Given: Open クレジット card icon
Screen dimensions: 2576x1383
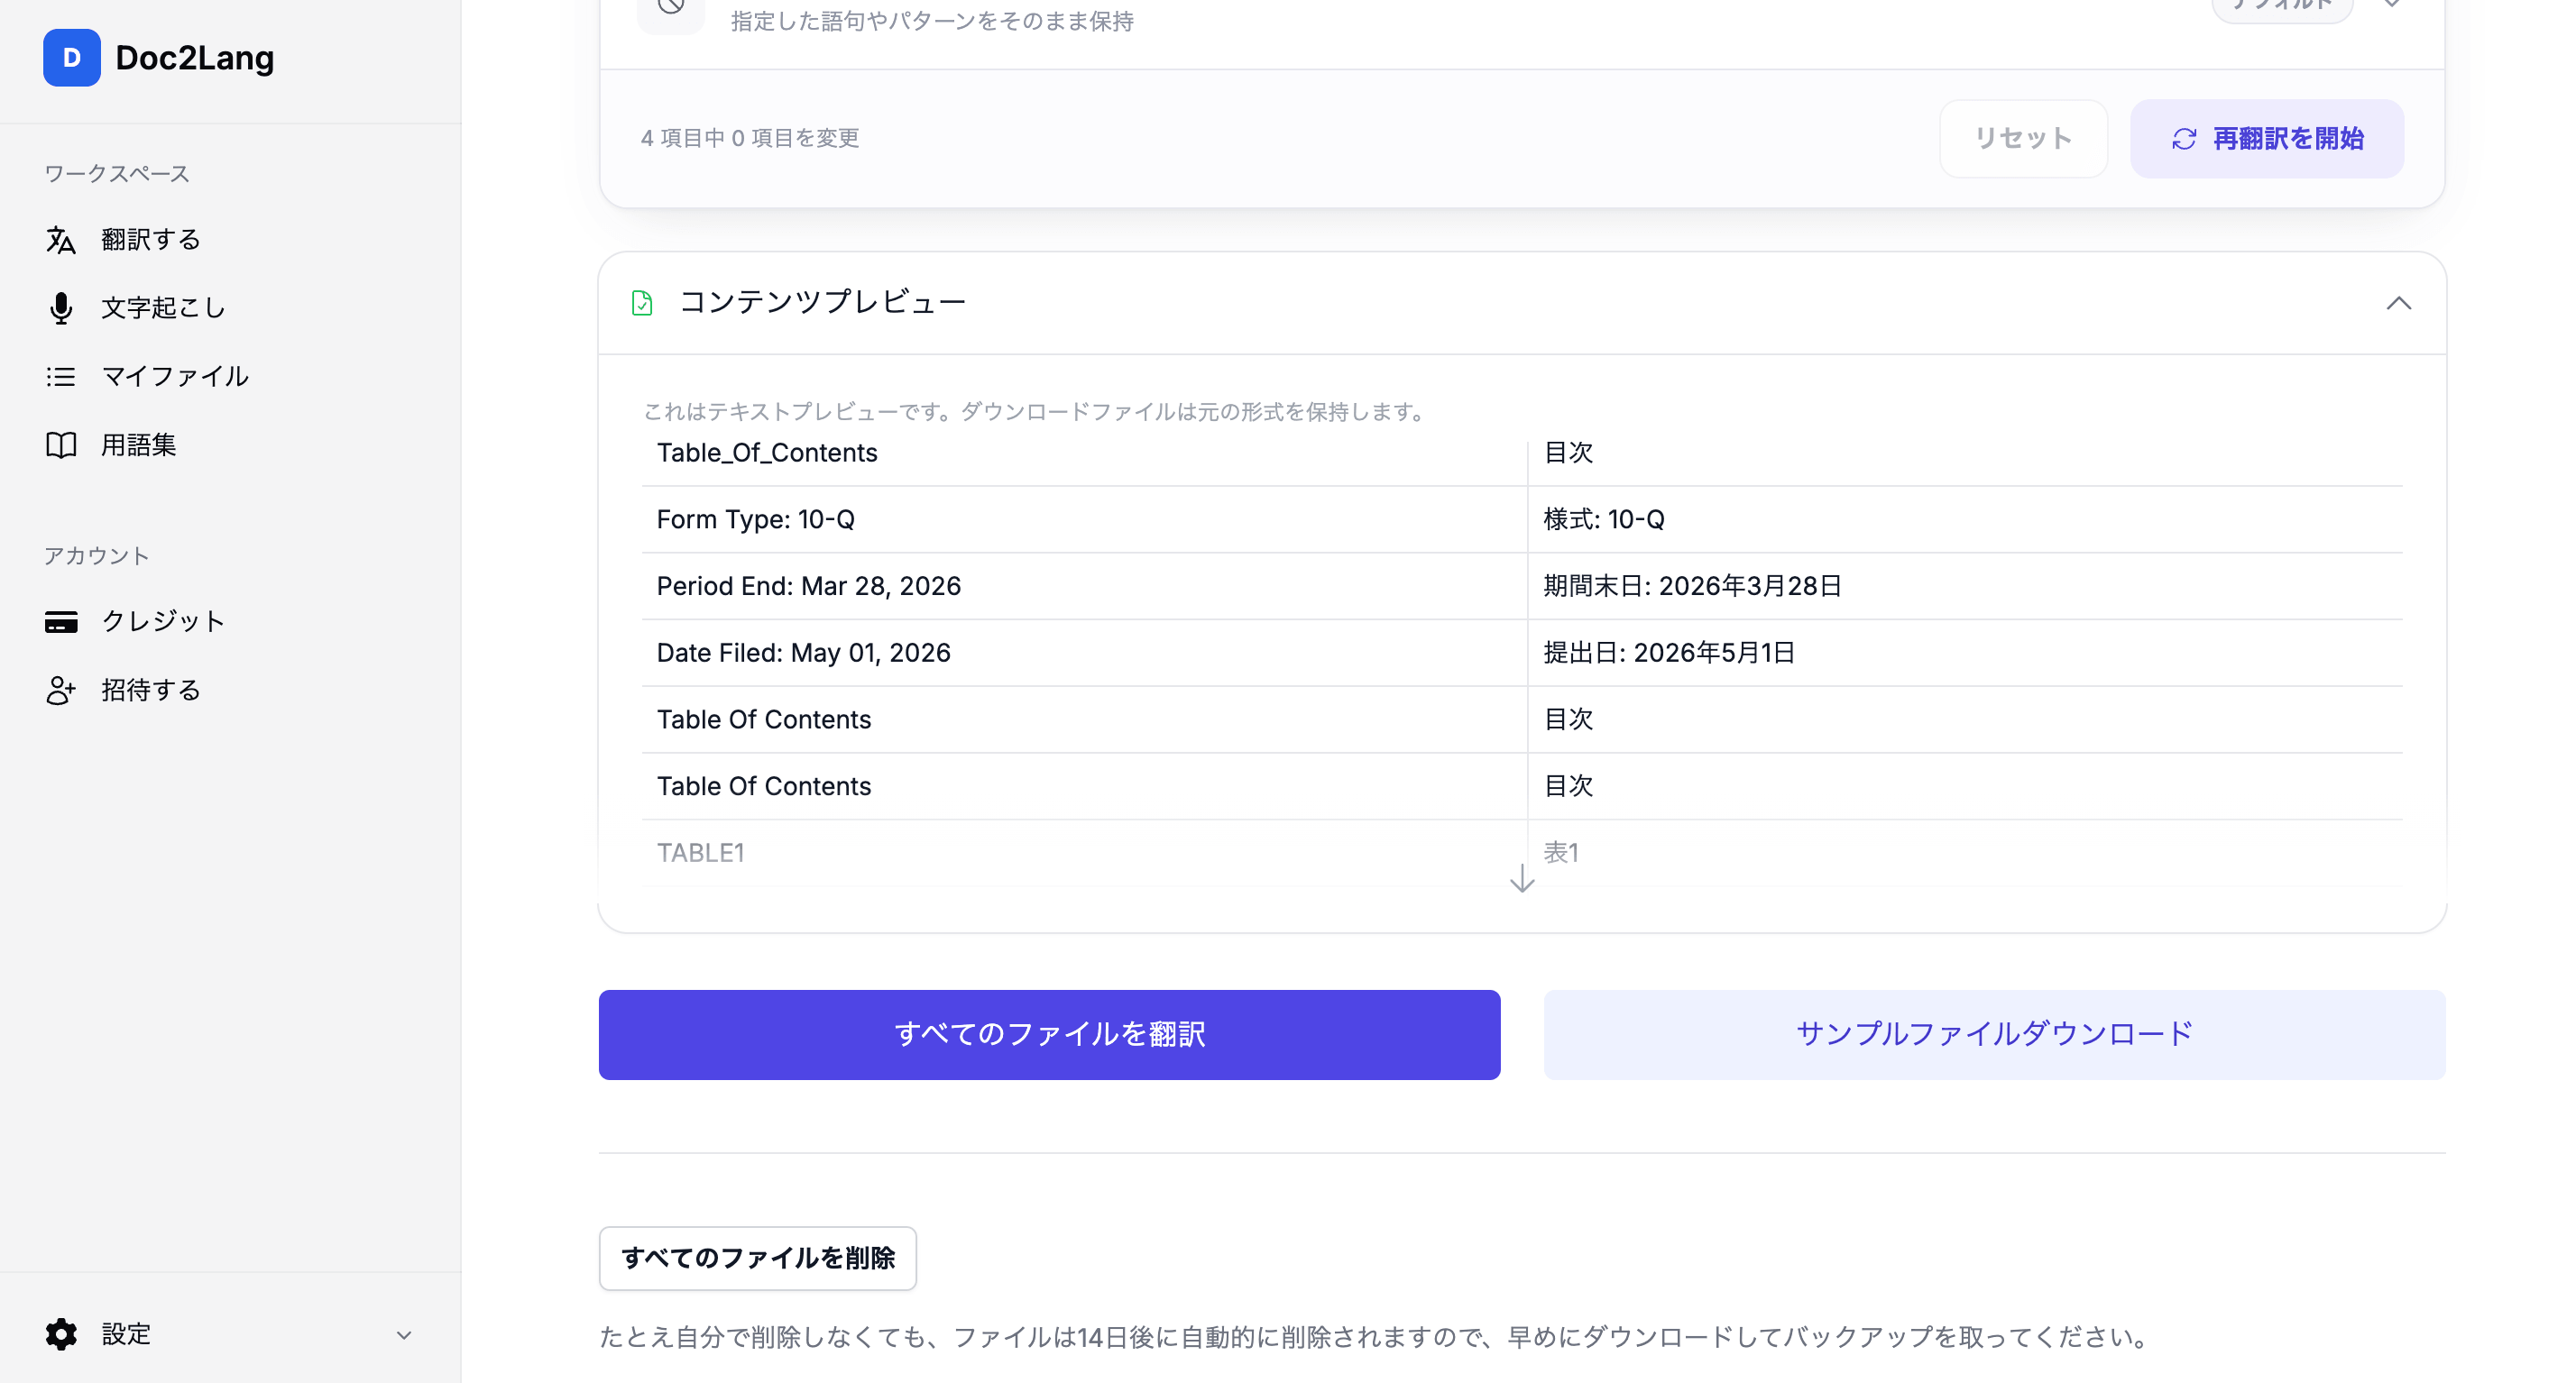Looking at the screenshot, I should [x=61, y=621].
